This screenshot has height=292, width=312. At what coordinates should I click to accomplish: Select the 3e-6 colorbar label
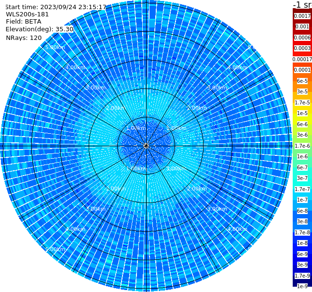pos(302,135)
